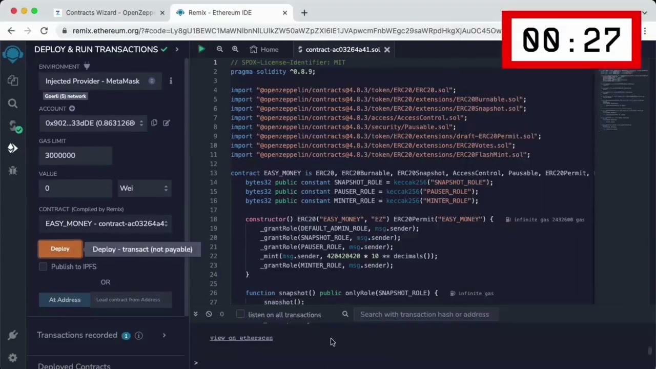This screenshot has height=369, width=656.
Task: Open the Contract selection dropdown
Action: click(105, 223)
